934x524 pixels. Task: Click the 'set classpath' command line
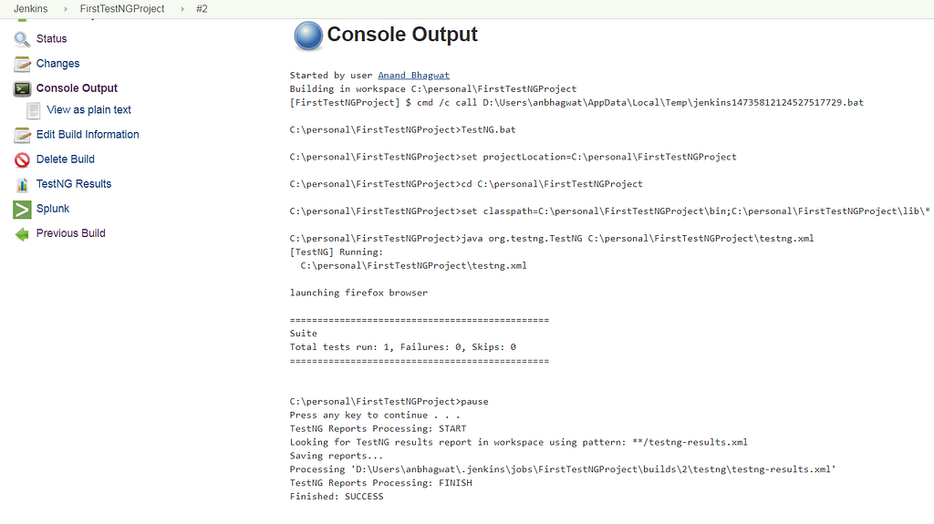[x=610, y=211]
